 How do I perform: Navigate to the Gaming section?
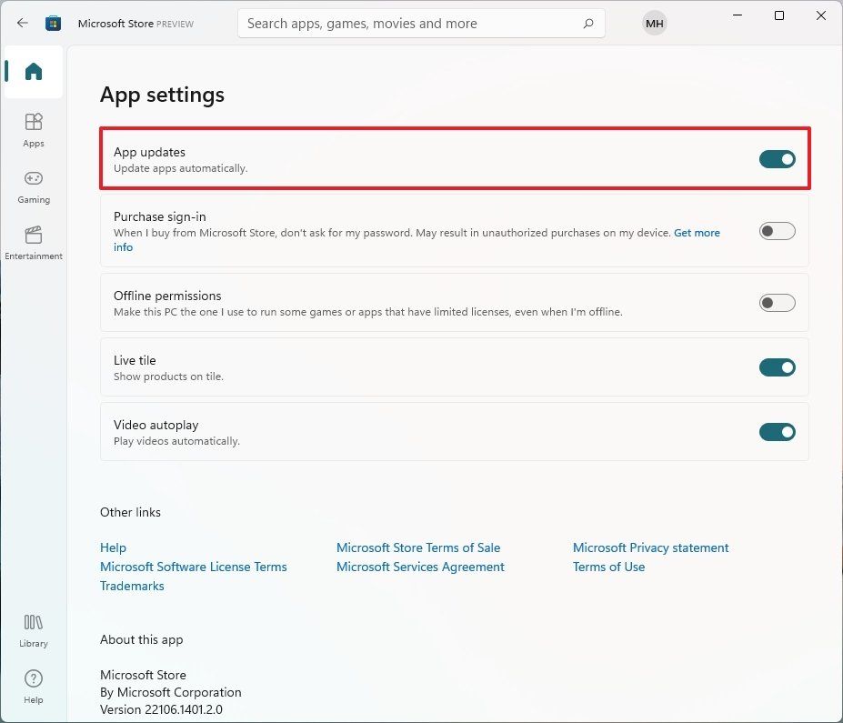33,186
